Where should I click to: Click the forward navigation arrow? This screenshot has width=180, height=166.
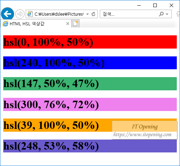pyautogui.click(x=20, y=14)
